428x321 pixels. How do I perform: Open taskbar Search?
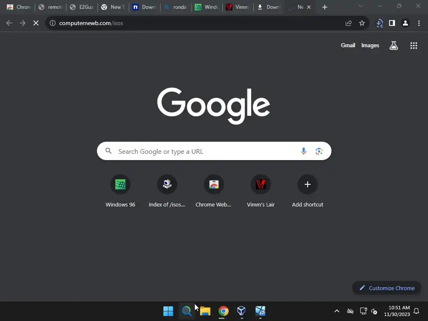[187, 311]
